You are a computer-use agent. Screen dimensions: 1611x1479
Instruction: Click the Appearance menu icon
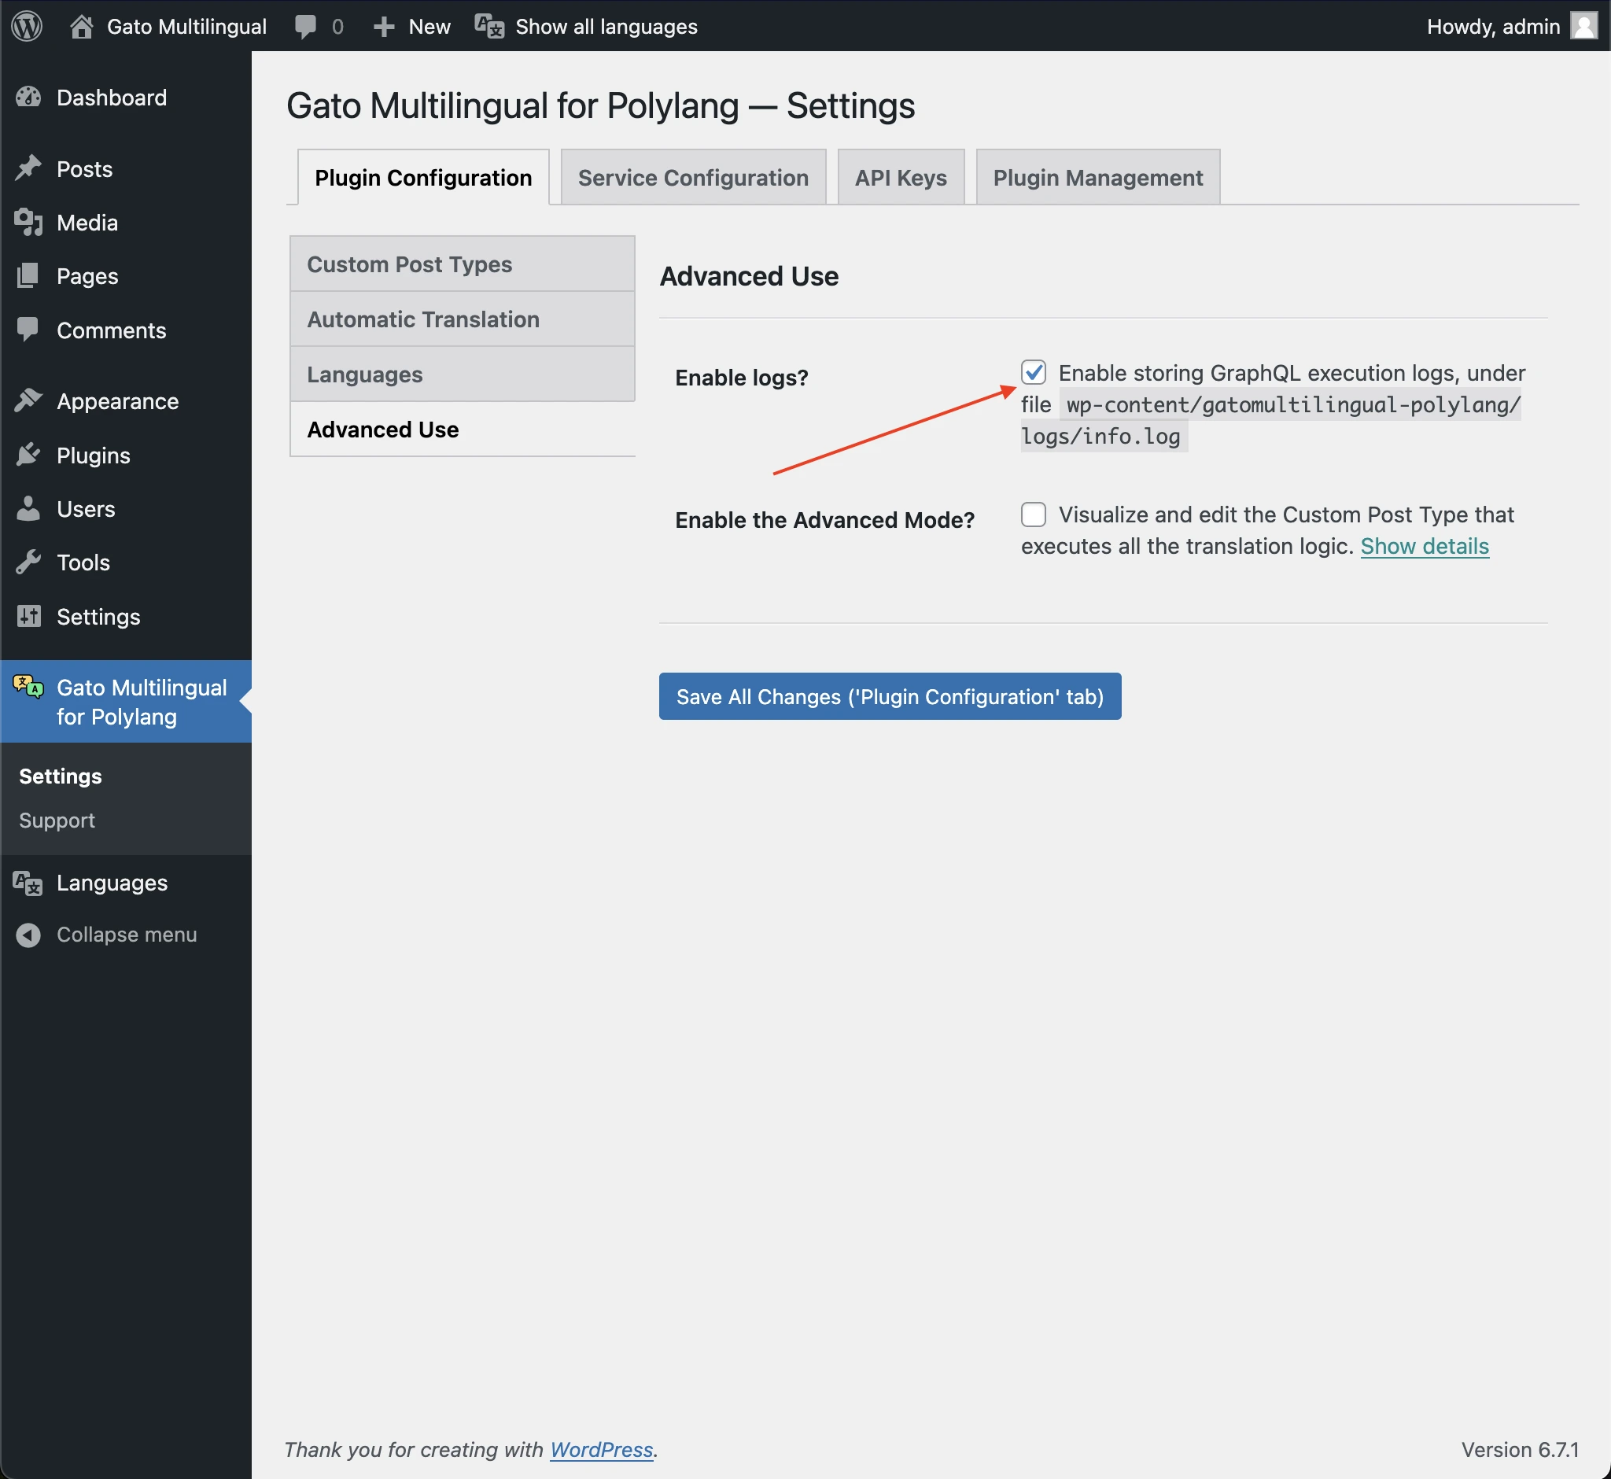tap(28, 401)
